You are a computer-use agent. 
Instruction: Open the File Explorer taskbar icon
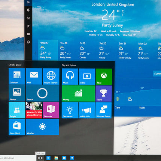(x=56, y=158)
